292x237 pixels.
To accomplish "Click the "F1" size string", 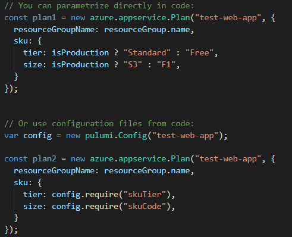I will pos(166,65).
